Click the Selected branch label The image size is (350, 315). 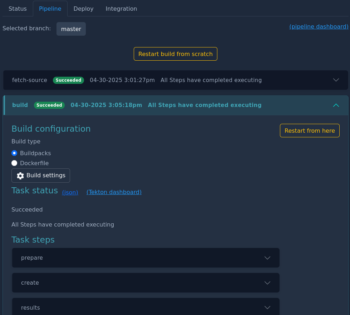pos(26,29)
